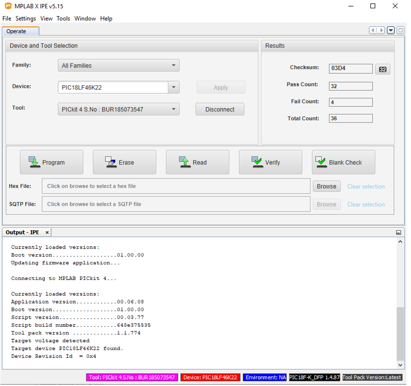
Task: Click 'Target voltage detected' output line
Action: click(50, 341)
